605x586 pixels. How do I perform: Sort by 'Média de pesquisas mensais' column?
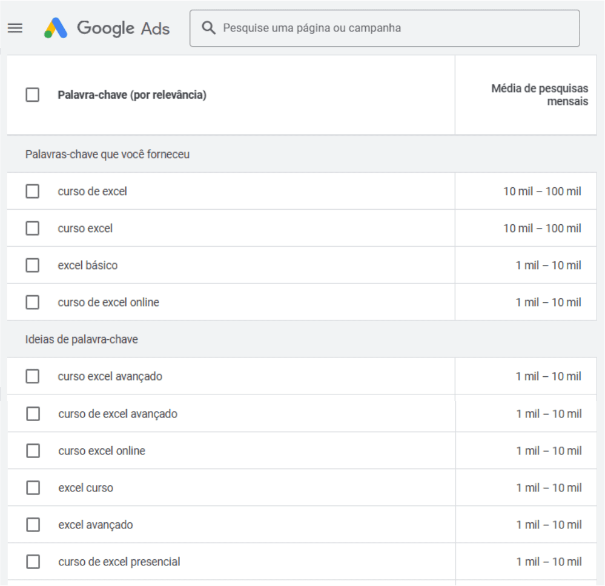539,95
